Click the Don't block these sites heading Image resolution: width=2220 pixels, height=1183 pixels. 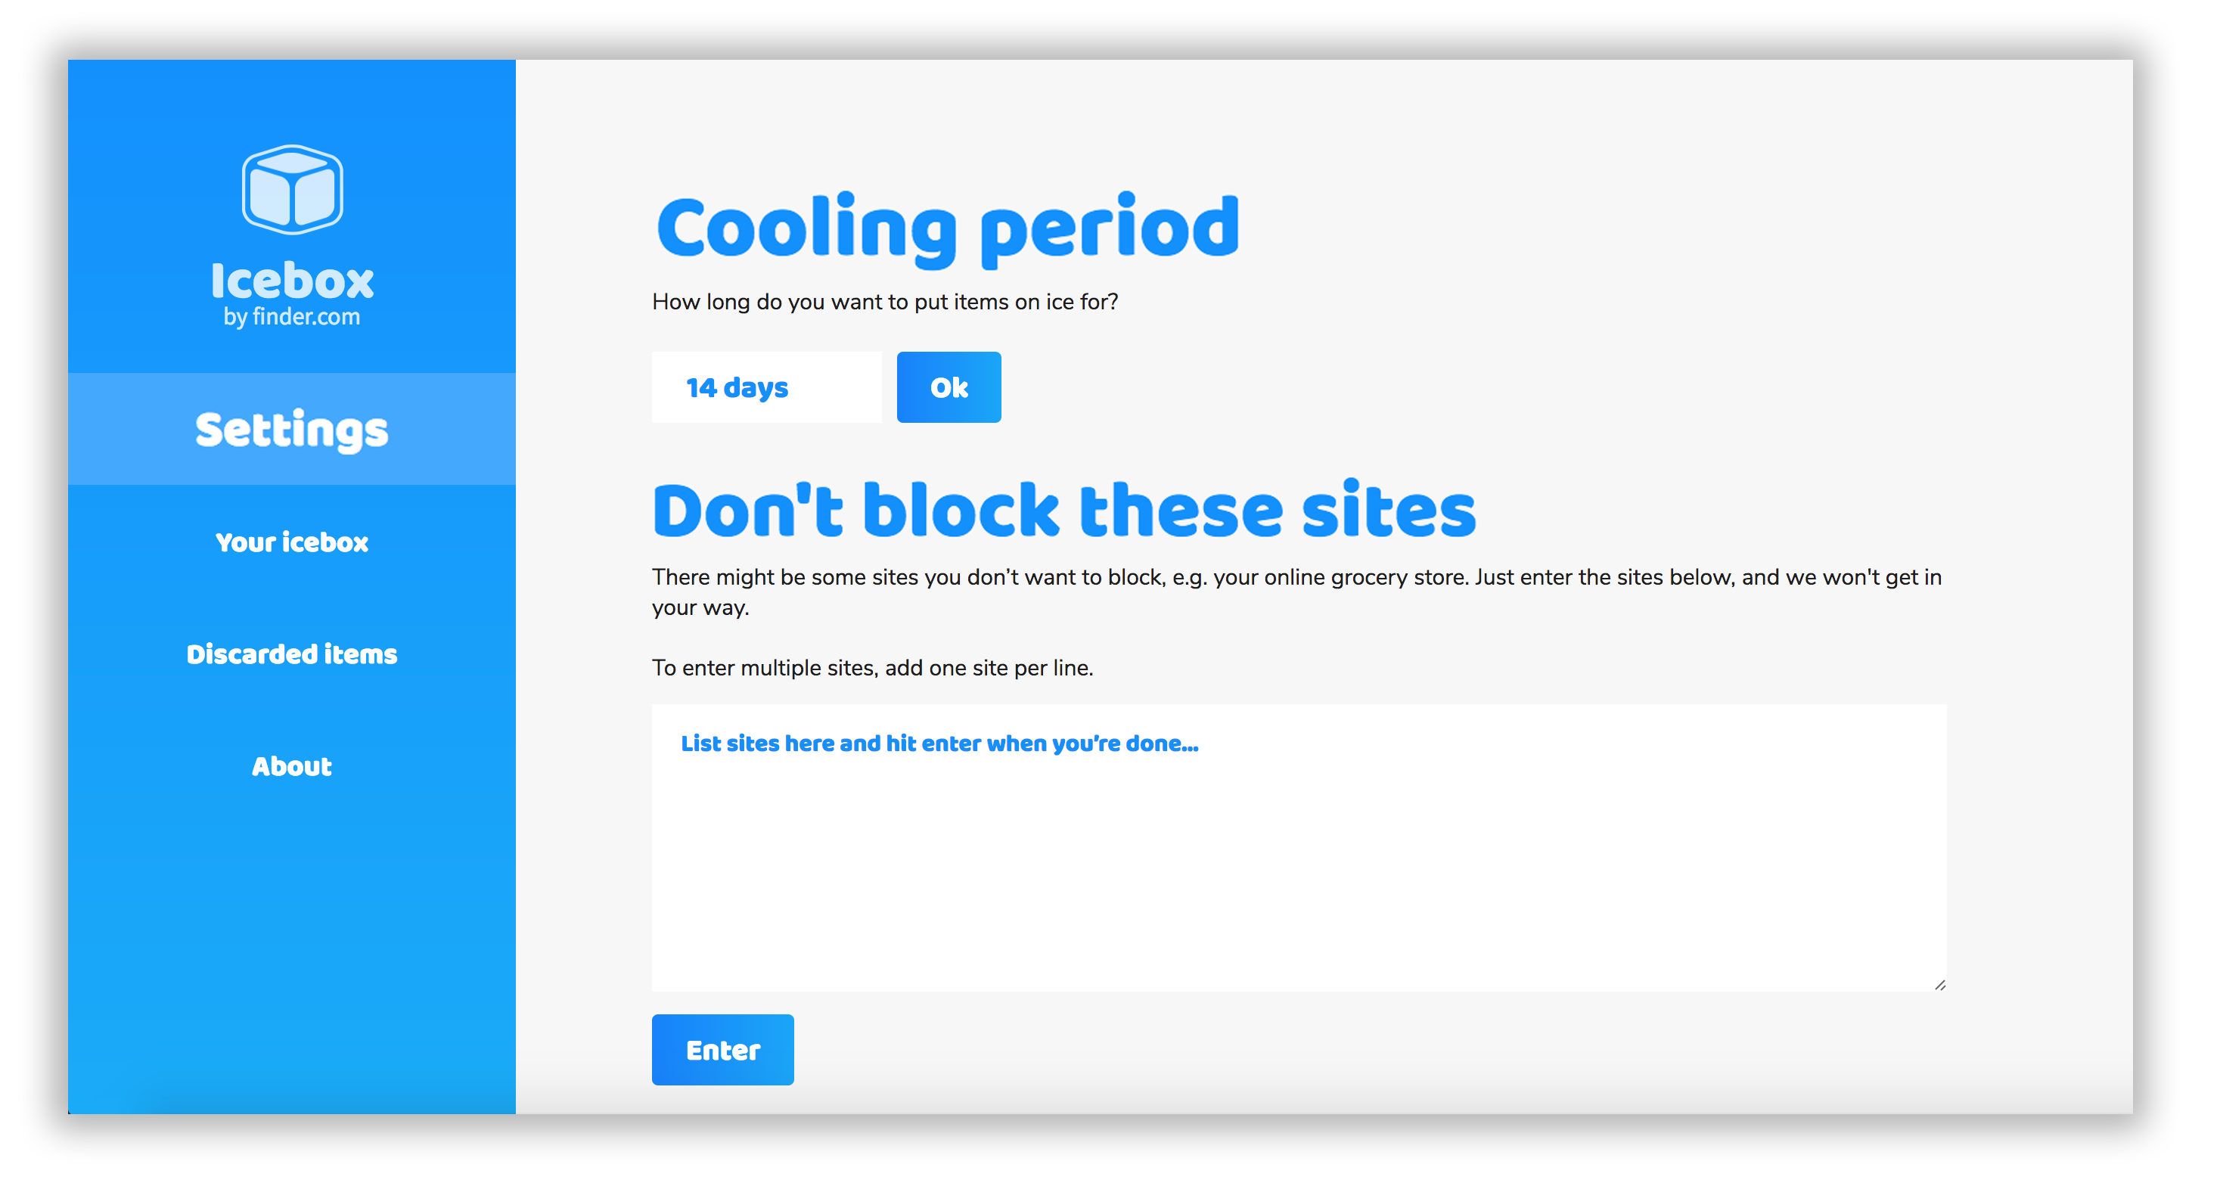pyautogui.click(x=1063, y=511)
